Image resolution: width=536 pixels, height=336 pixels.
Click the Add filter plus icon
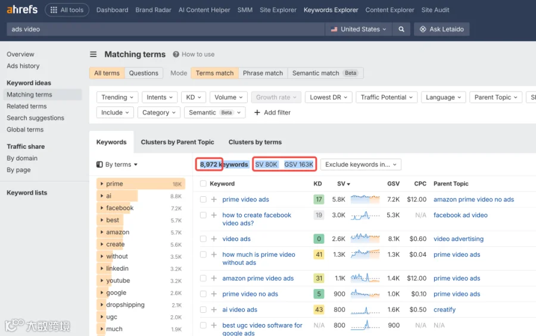click(x=257, y=112)
